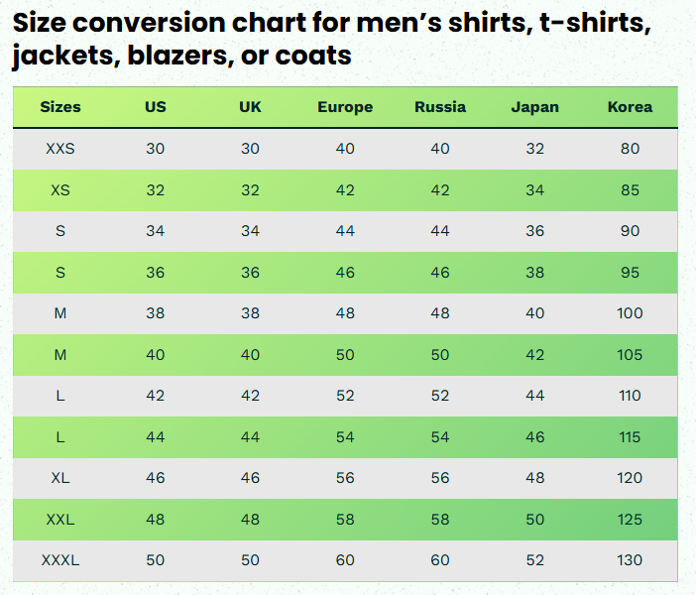The width and height of the screenshot is (696, 595).
Task: Click the Korea column header
Action: point(630,107)
